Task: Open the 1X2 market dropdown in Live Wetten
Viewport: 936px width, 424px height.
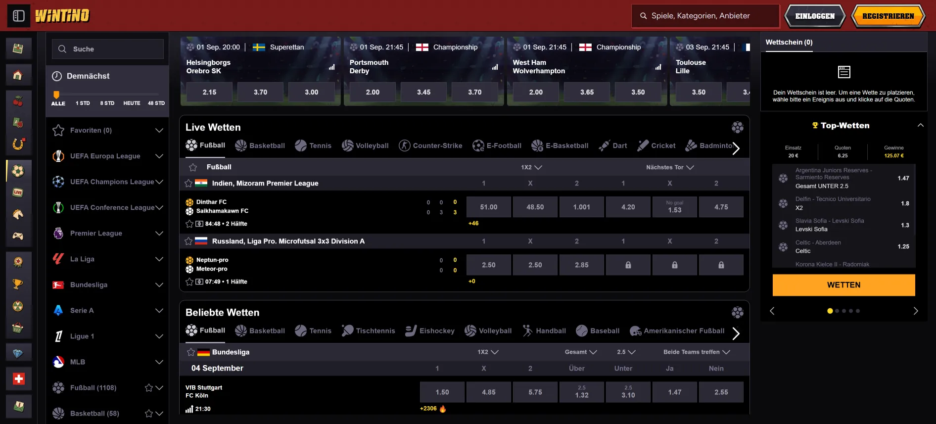Action: coord(531,167)
